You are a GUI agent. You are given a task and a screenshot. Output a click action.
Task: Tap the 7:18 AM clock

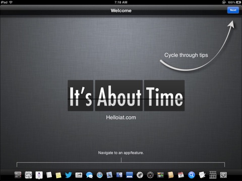(121, 2)
